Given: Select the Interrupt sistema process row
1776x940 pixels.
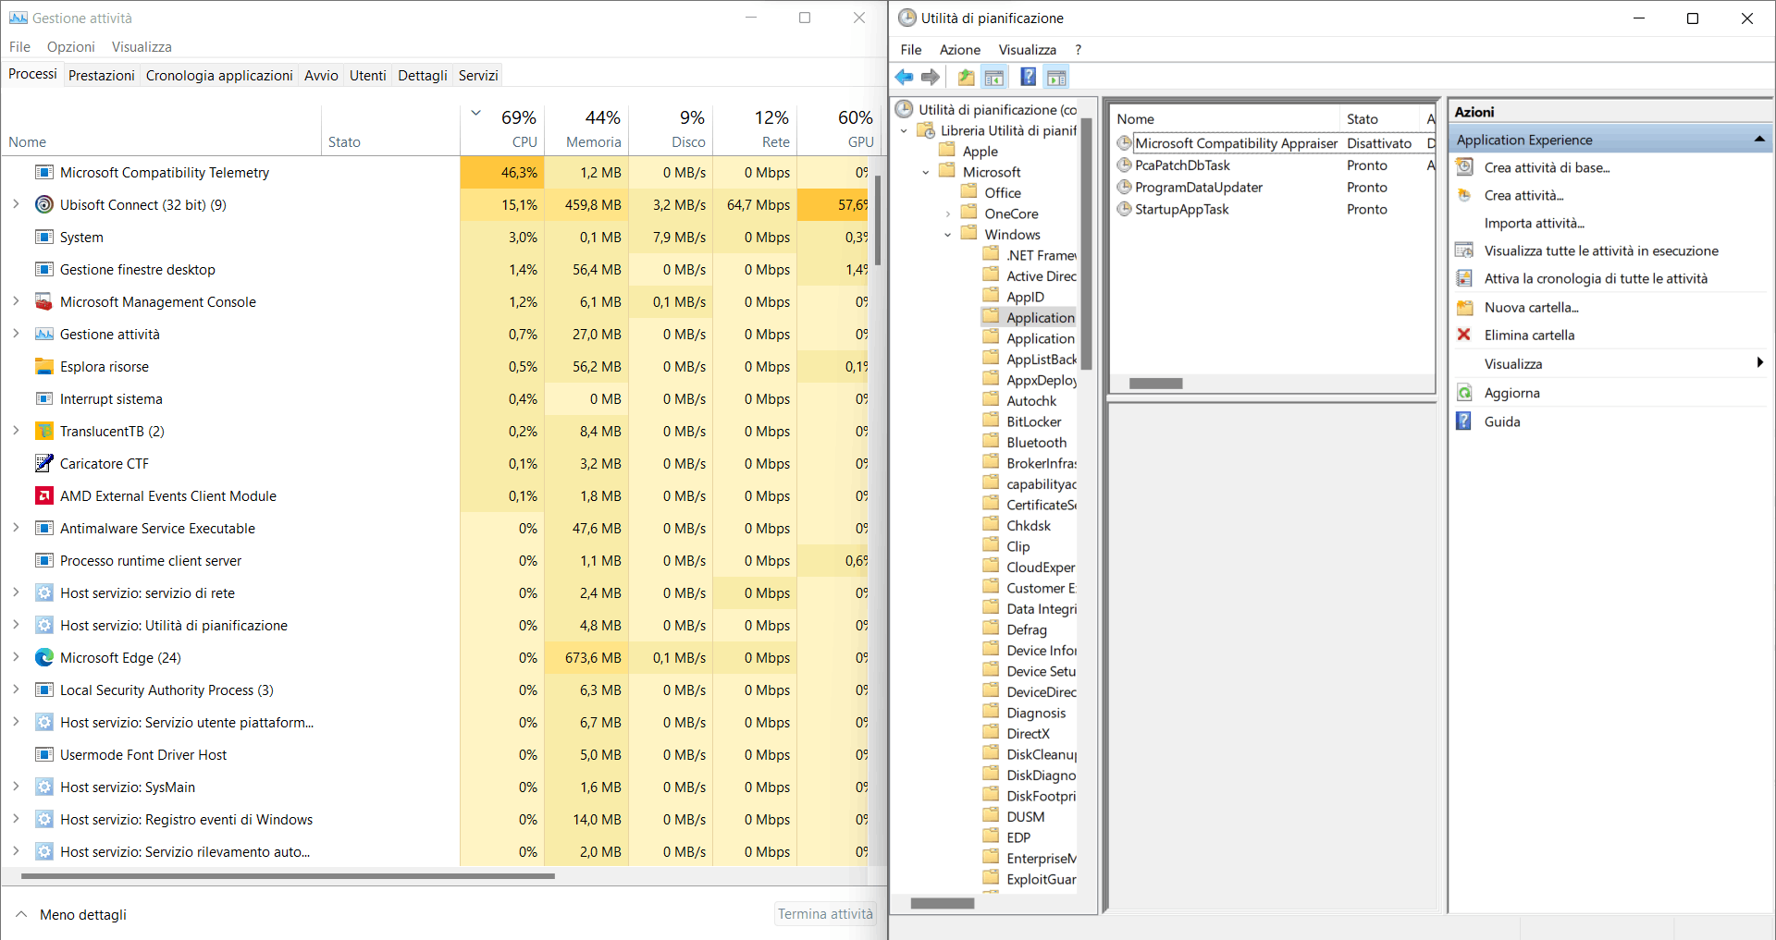Looking at the screenshot, I should (435, 398).
